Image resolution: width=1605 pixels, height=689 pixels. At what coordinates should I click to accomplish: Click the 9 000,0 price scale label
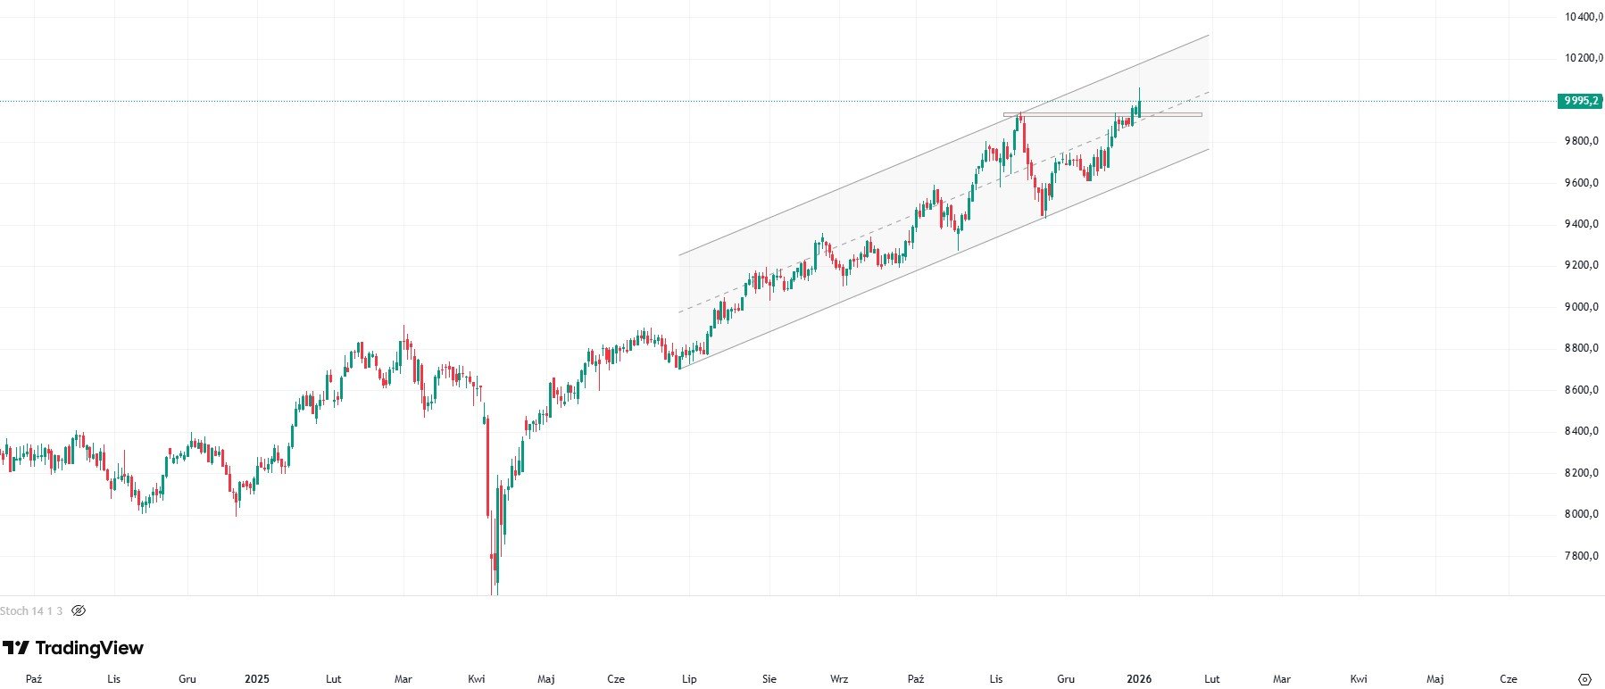[1582, 307]
